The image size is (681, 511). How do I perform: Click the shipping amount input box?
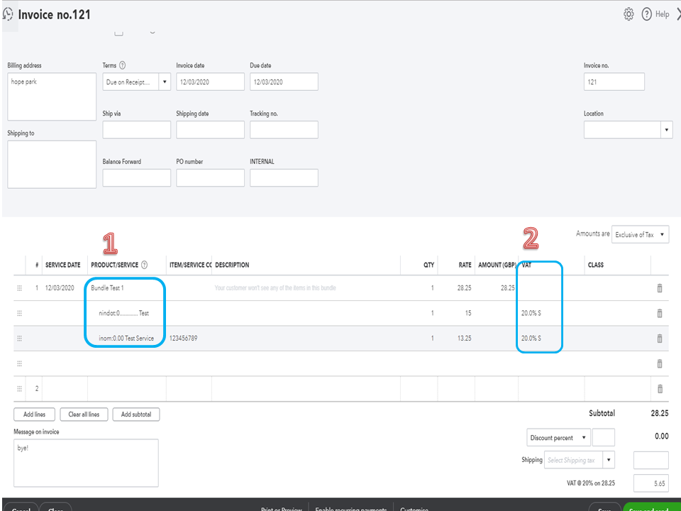[x=651, y=460]
